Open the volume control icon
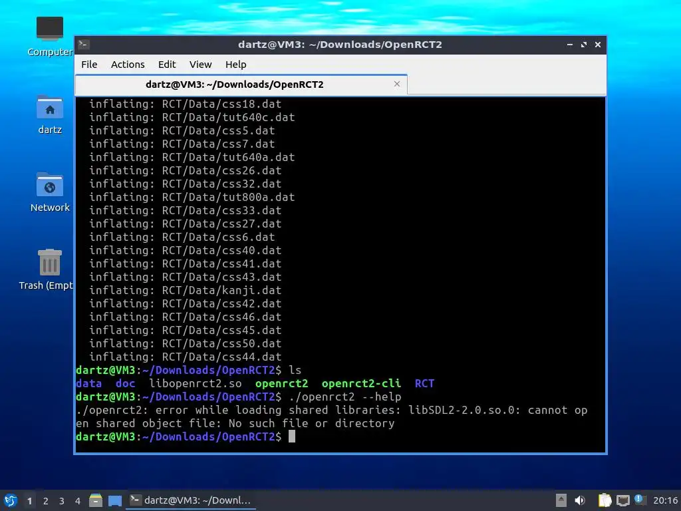Image resolution: width=681 pixels, height=511 pixels. 580,500
